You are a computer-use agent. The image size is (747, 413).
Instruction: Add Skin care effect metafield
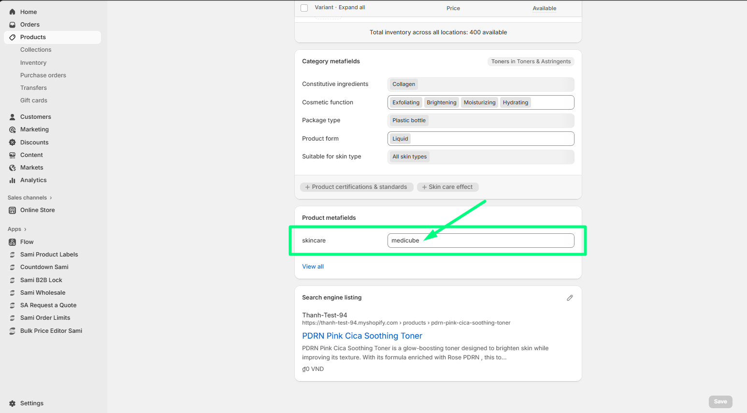pos(447,187)
